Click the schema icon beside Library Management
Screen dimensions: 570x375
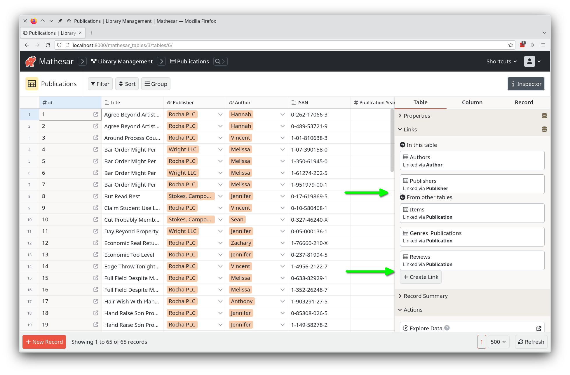point(94,61)
